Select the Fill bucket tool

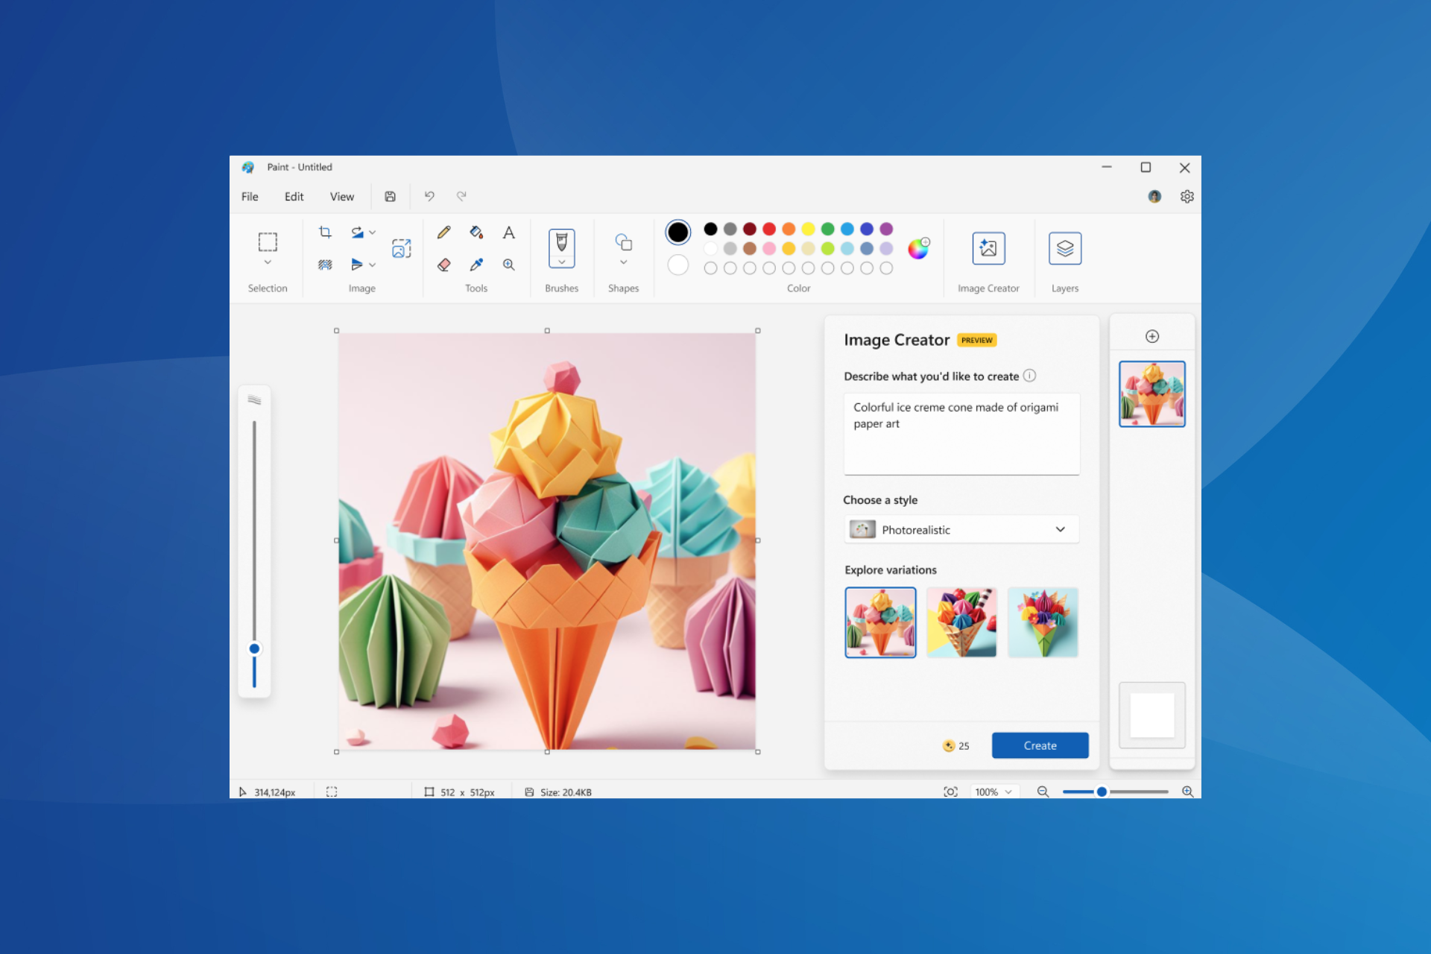(476, 233)
